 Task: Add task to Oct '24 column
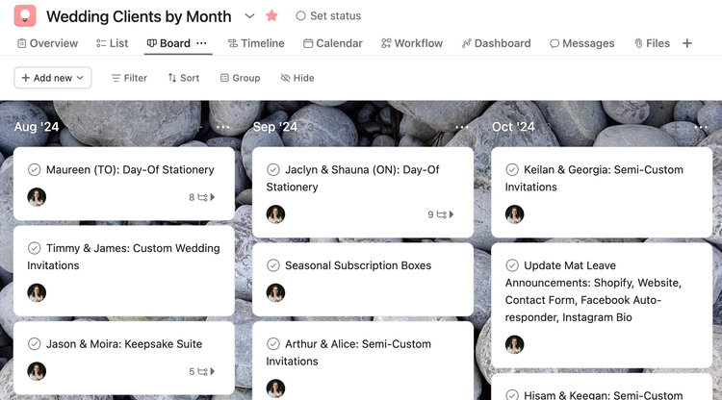676,127
